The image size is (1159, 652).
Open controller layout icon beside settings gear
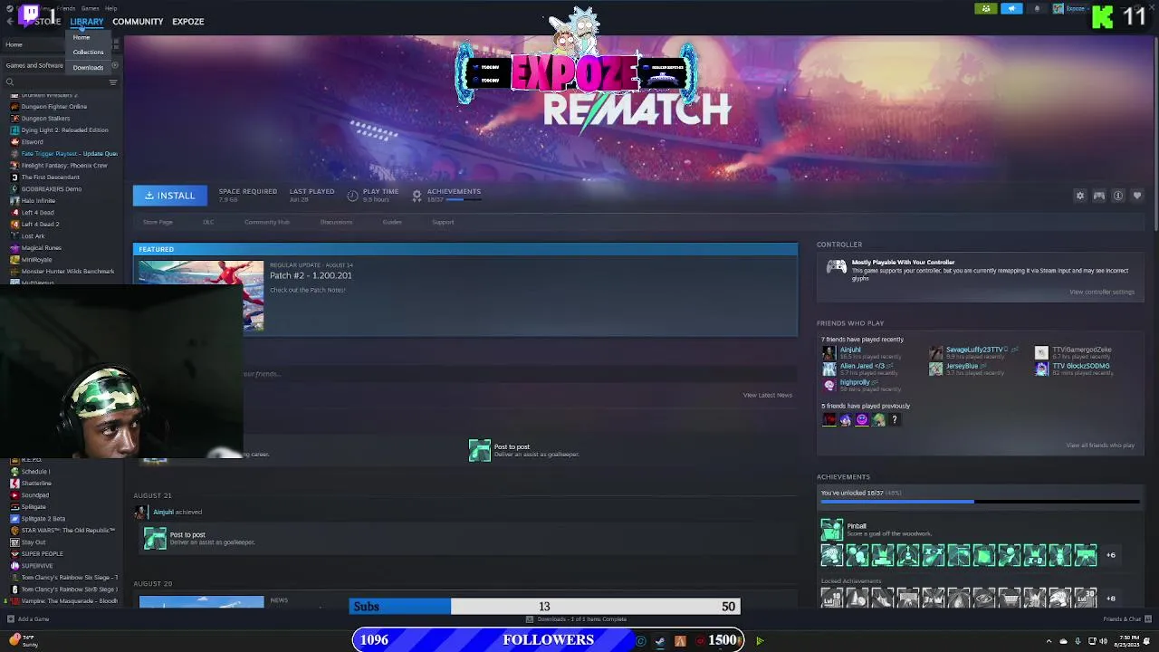[x=1099, y=196]
